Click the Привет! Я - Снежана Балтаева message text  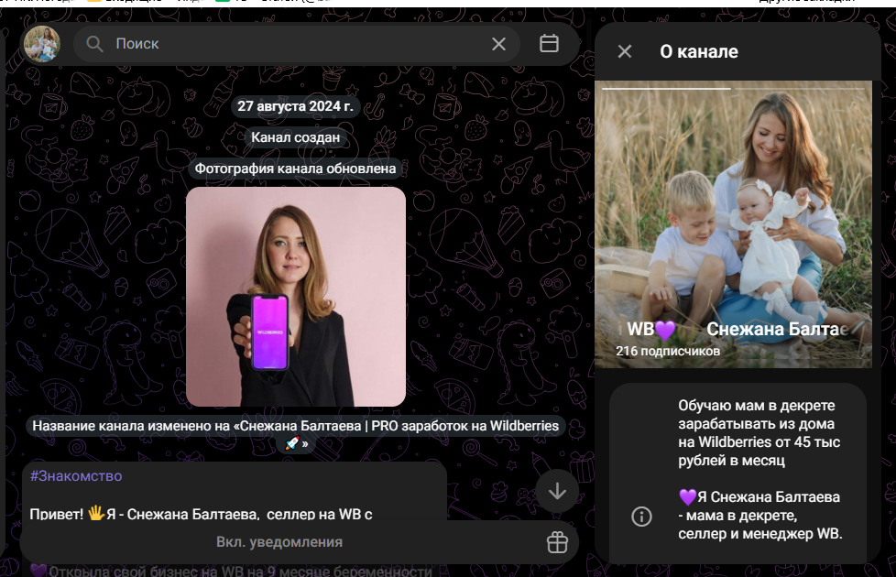201,514
